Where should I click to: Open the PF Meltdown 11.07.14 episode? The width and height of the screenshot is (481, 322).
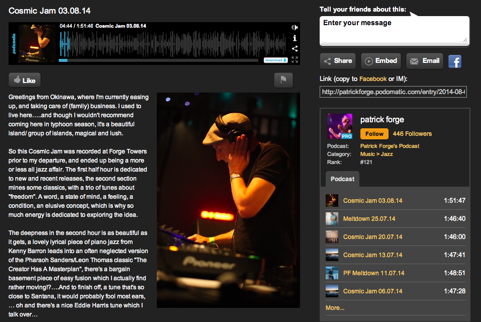pyautogui.click(x=373, y=273)
